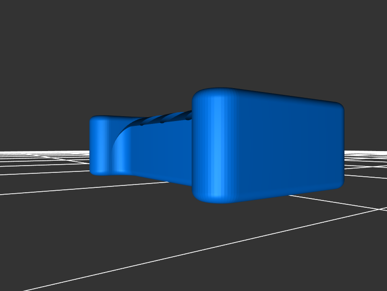The image size is (387, 291).
Task: Click the empty dark background above the model
Action: (x=193, y=44)
